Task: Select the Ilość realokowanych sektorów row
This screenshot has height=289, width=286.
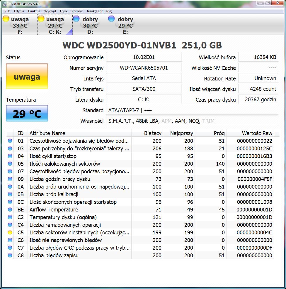Action: pos(140,164)
